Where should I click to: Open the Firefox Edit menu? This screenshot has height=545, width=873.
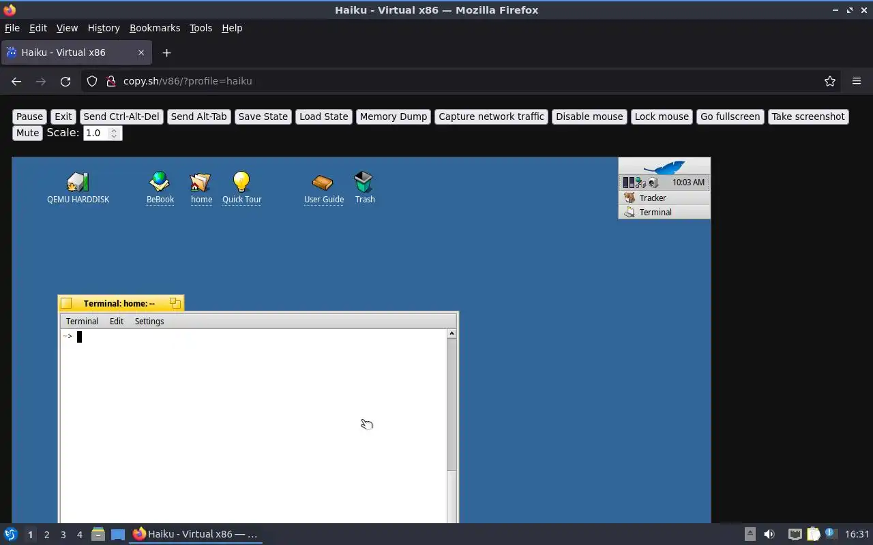[x=38, y=28]
